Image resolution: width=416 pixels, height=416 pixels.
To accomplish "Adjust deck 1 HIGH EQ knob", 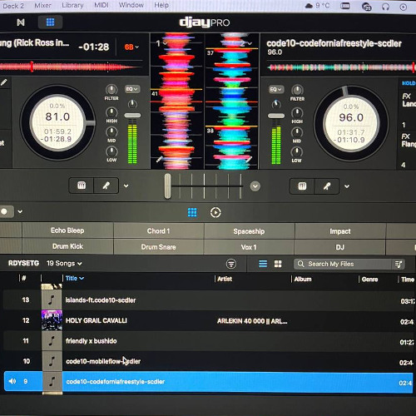I will coord(111,112).
